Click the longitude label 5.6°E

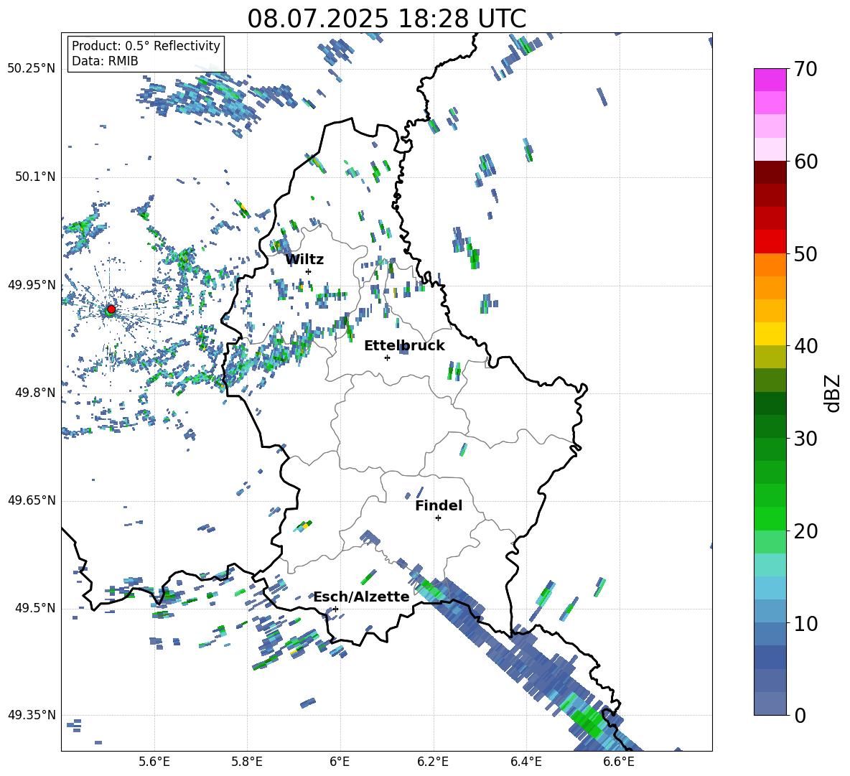154,762
